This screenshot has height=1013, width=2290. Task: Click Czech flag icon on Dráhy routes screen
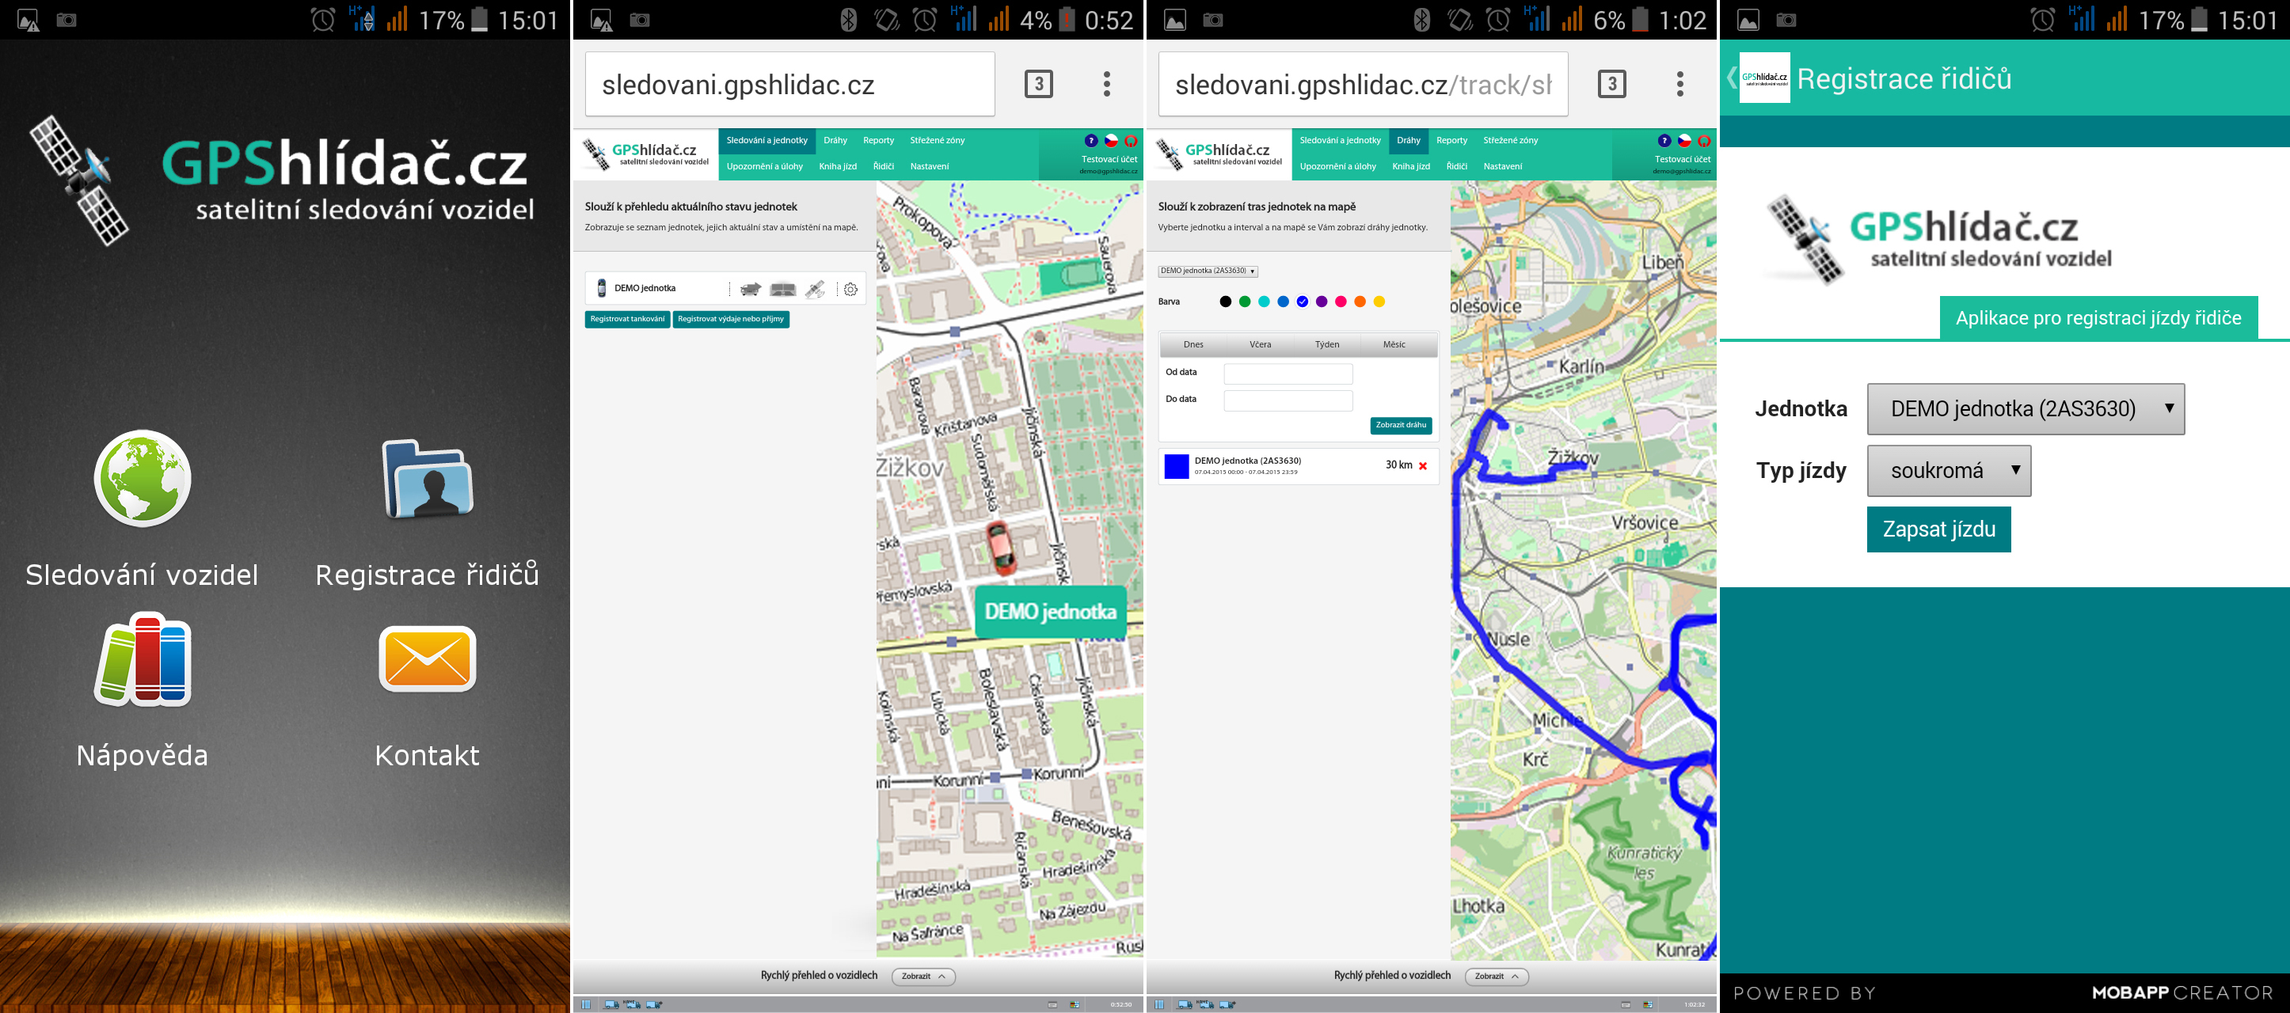(1683, 140)
